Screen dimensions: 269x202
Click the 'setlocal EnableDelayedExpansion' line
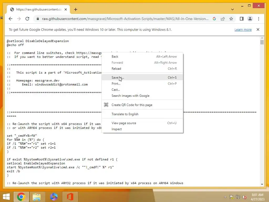(36, 163)
